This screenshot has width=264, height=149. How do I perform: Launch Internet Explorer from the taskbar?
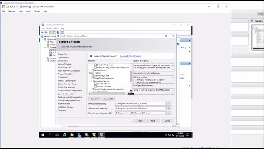click(x=64, y=135)
